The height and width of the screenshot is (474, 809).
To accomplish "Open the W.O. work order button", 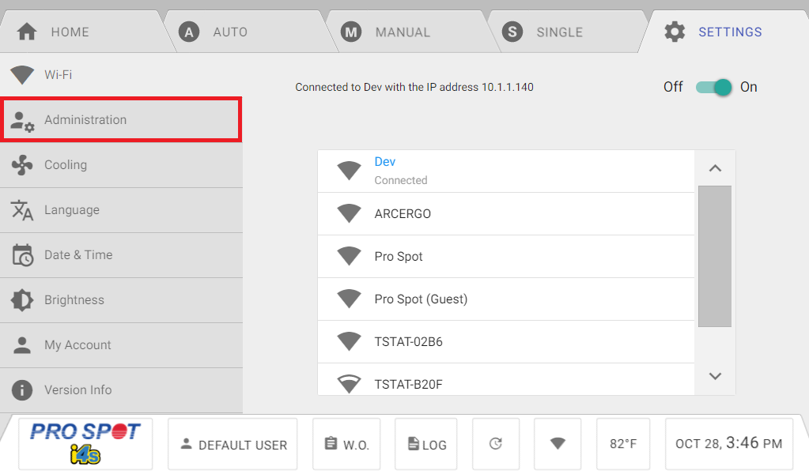I will tap(346, 444).
